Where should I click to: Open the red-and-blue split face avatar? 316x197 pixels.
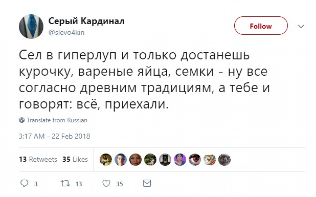tap(121, 160)
